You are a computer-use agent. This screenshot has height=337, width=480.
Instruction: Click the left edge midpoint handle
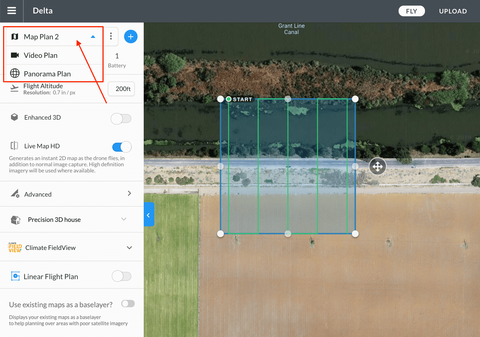(x=221, y=166)
